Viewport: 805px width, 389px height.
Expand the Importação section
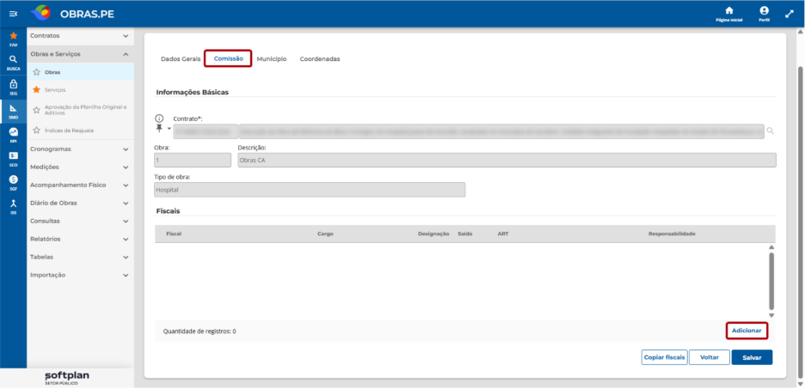80,275
